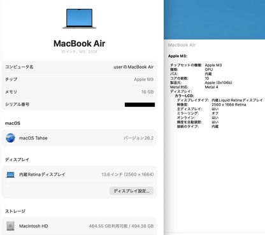Click grey MacBook Air heading in System Information
Screen dimensions: 265x235
[182, 45]
